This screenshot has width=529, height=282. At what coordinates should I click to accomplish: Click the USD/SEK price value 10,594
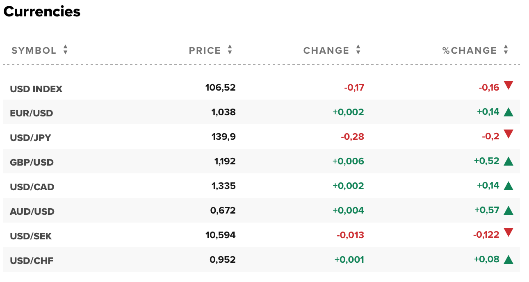coord(220,235)
